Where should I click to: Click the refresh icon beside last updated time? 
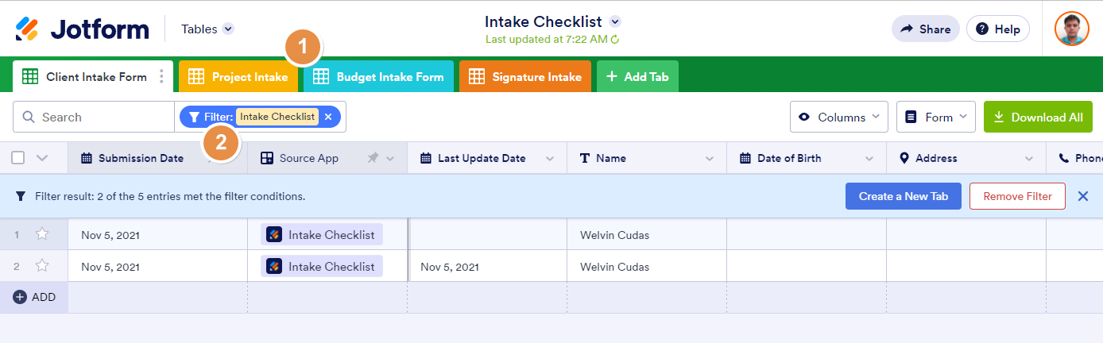coord(614,39)
